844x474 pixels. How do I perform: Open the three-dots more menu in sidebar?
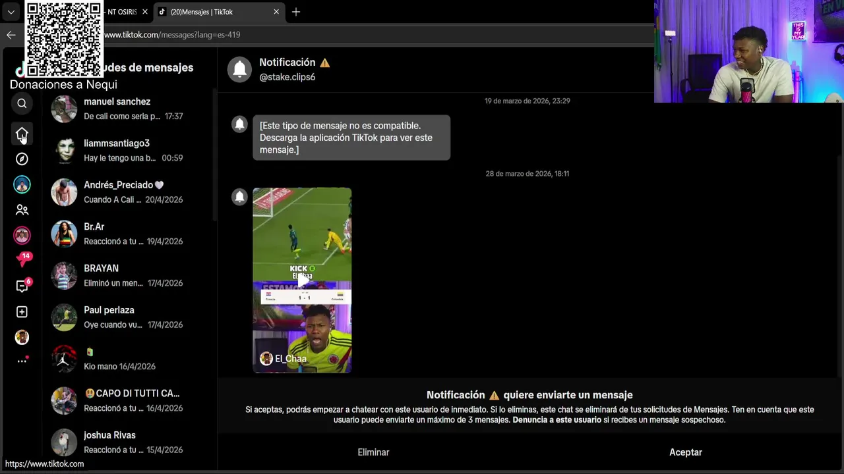[22, 360]
